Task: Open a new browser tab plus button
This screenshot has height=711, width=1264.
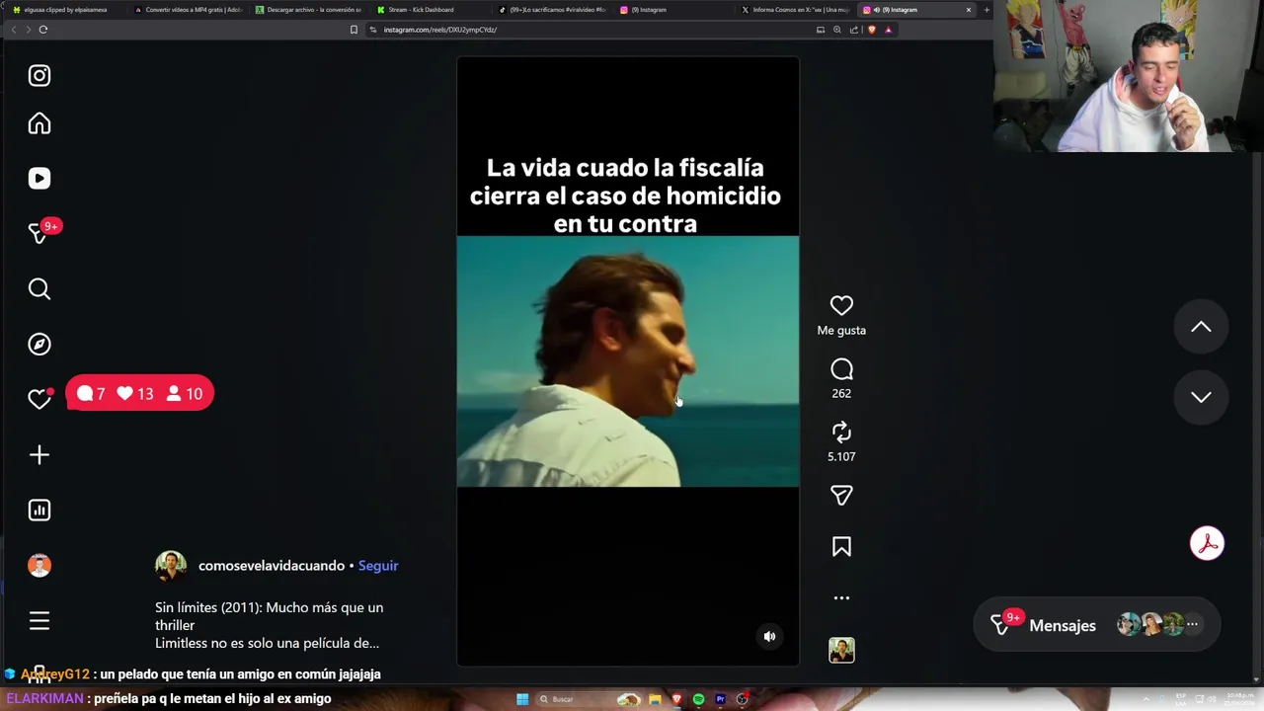Action: click(x=987, y=10)
